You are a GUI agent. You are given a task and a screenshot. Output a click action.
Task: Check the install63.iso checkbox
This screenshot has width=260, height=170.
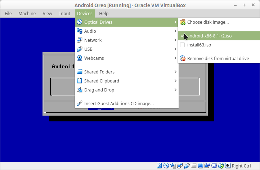point(183,45)
